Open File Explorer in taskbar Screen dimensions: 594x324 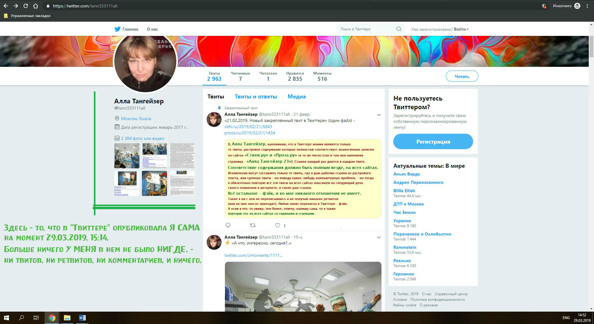tap(67, 318)
